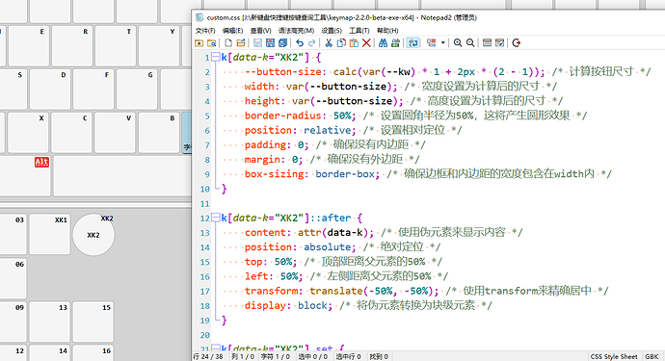Click the D key in the keymap window

pyautogui.click(x=50, y=90)
